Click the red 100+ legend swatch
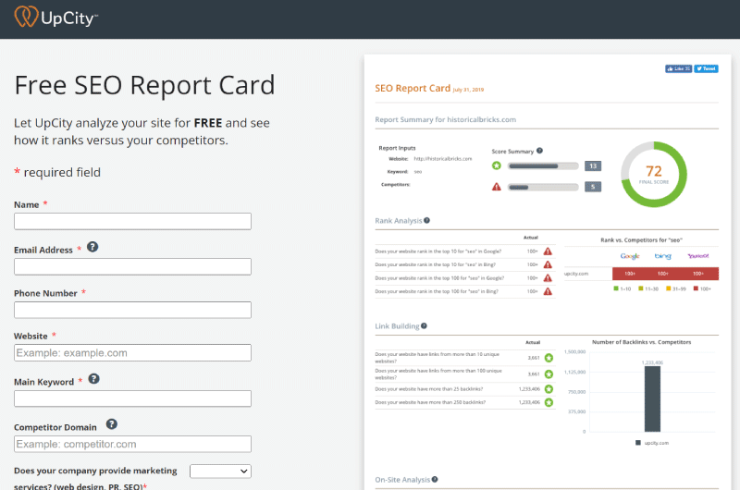 (696, 288)
